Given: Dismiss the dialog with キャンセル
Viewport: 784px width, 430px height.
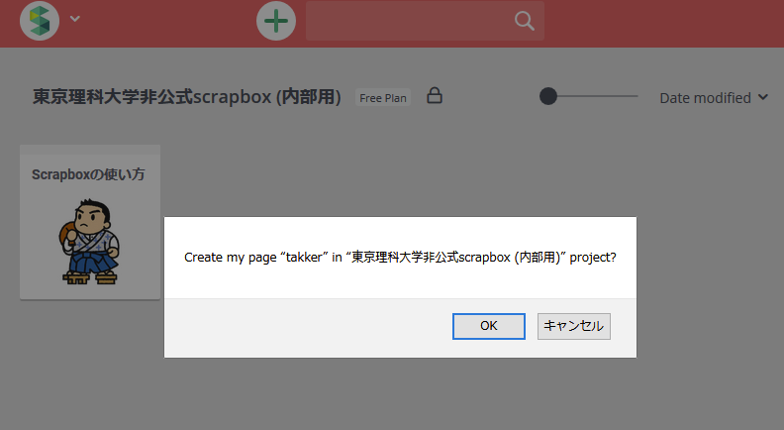Looking at the screenshot, I should (573, 326).
